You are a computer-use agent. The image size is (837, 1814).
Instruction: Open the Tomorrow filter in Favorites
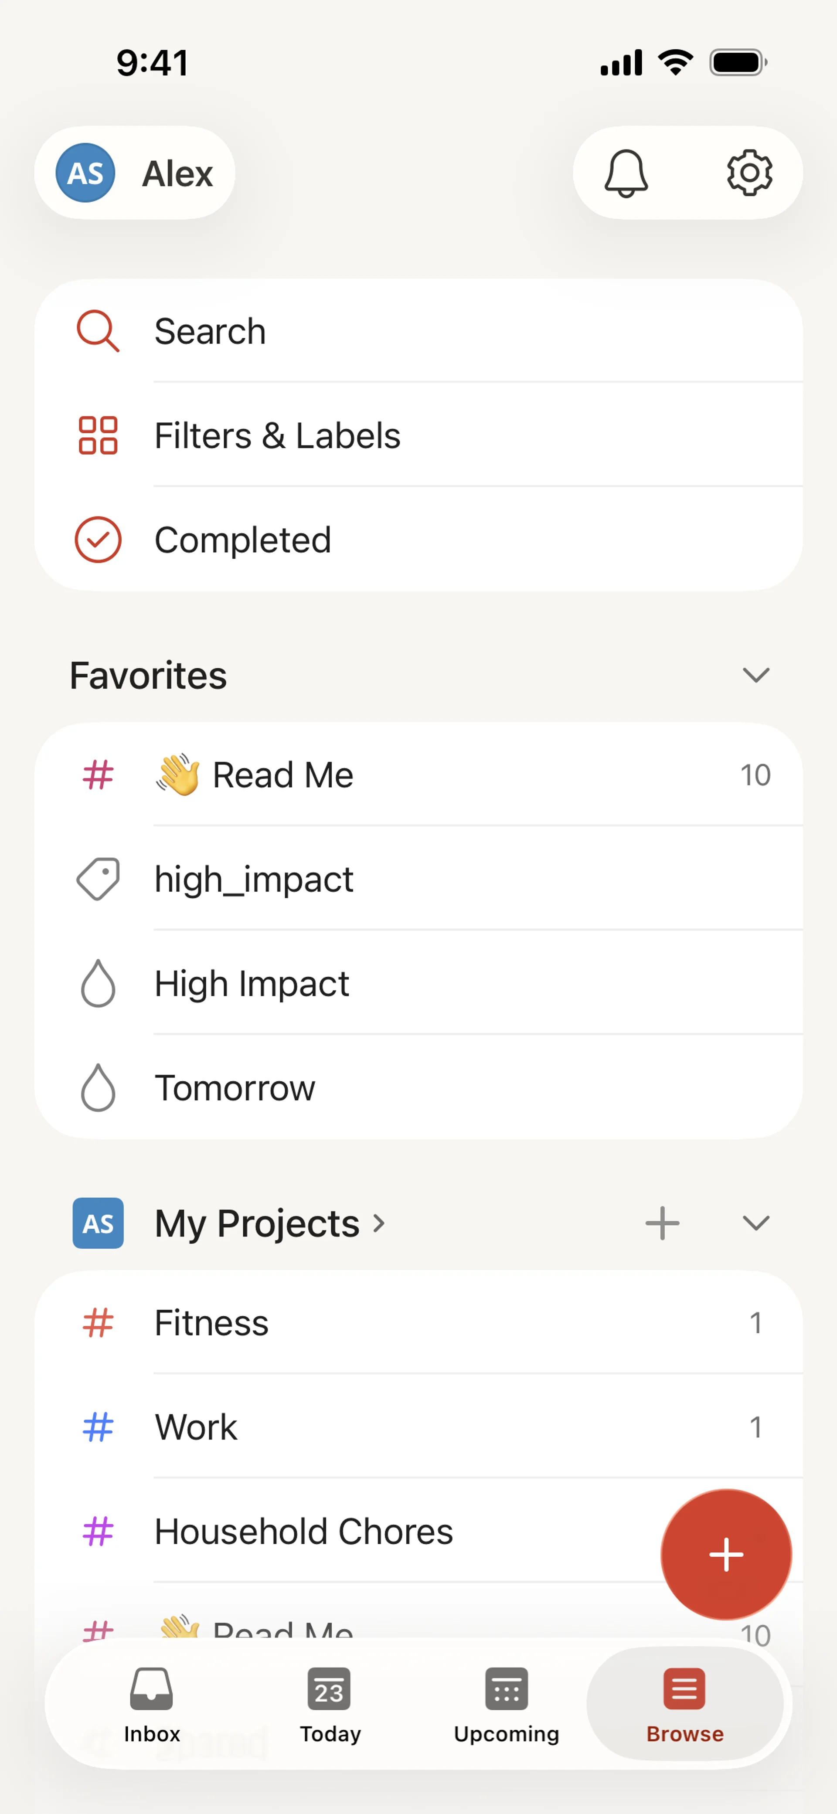235,1088
